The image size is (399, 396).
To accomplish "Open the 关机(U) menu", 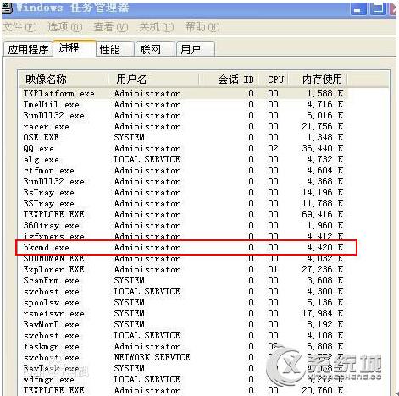I will (x=157, y=27).
